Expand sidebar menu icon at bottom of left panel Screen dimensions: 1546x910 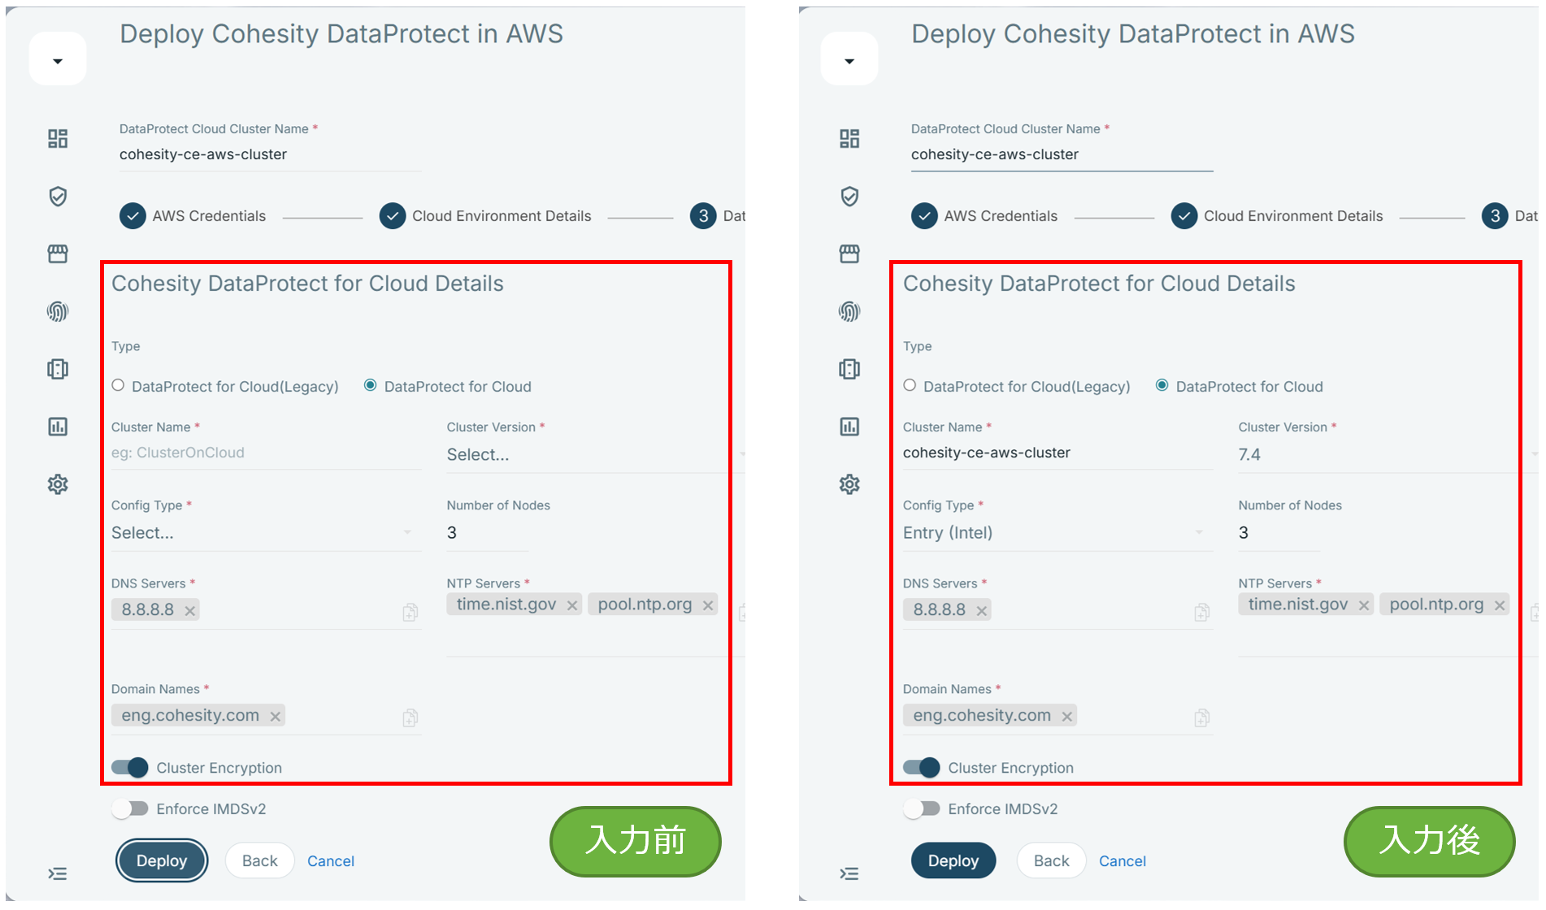point(58,873)
